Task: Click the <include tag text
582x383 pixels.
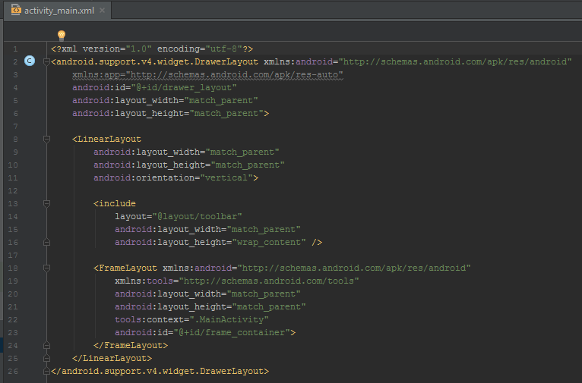Action: pyautogui.click(x=115, y=204)
